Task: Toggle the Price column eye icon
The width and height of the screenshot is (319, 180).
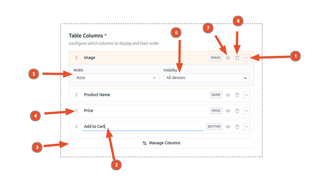Action: (x=228, y=111)
